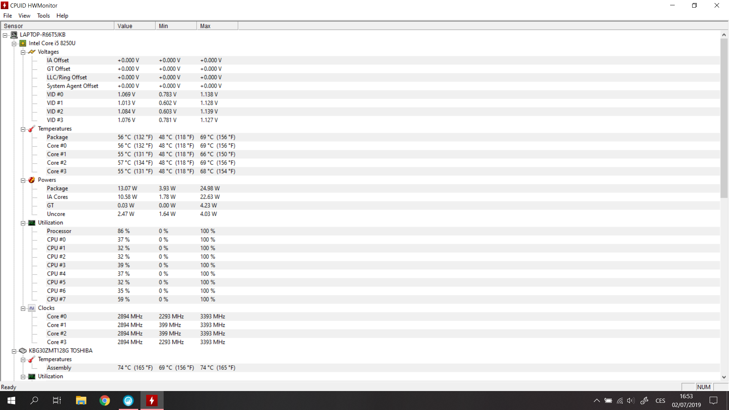The image size is (729, 410).
Task: Click the Clocks waveform icon
Action: [x=32, y=308]
